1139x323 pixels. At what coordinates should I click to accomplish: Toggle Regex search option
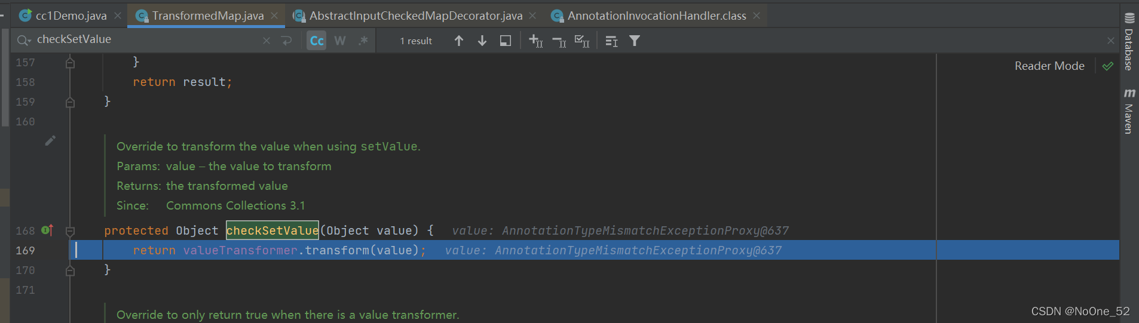[363, 41]
